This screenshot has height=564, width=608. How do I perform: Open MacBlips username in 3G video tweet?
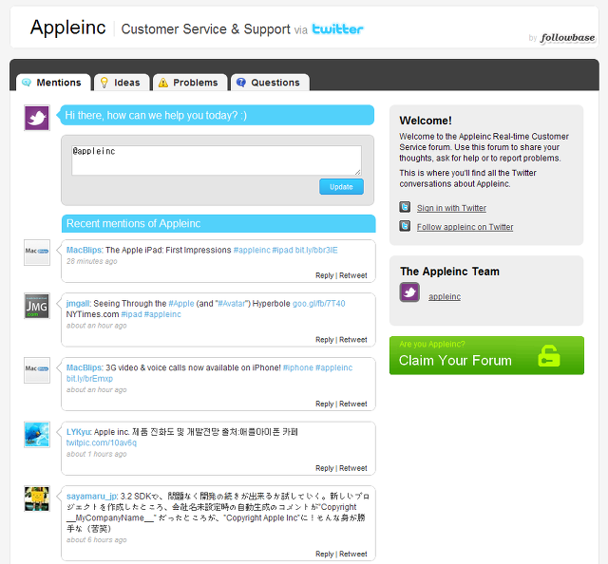pos(84,367)
